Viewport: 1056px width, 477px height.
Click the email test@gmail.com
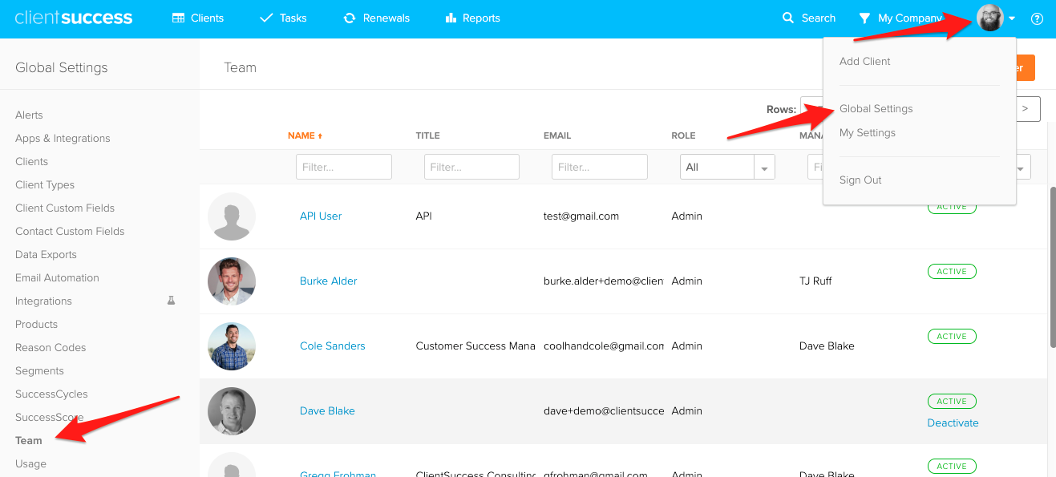point(581,216)
